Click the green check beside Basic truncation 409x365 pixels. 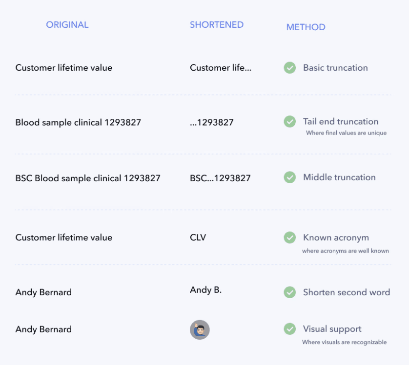(289, 68)
